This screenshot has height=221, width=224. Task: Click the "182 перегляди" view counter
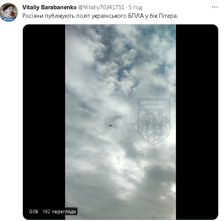[59, 211]
